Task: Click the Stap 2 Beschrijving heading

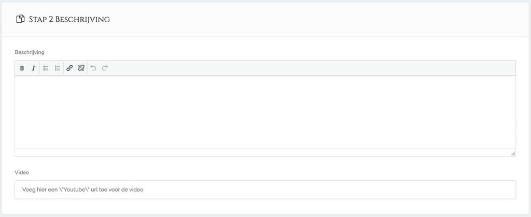Action: [x=69, y=20]
